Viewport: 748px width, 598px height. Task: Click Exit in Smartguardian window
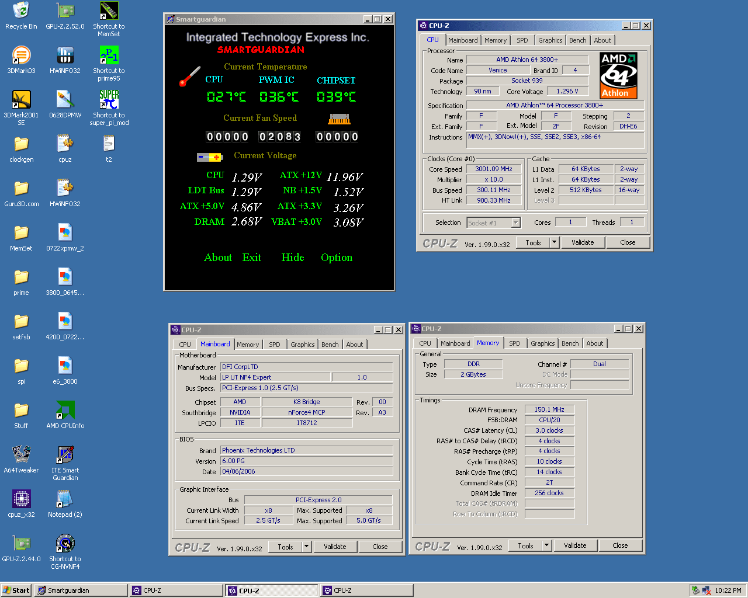252,258
